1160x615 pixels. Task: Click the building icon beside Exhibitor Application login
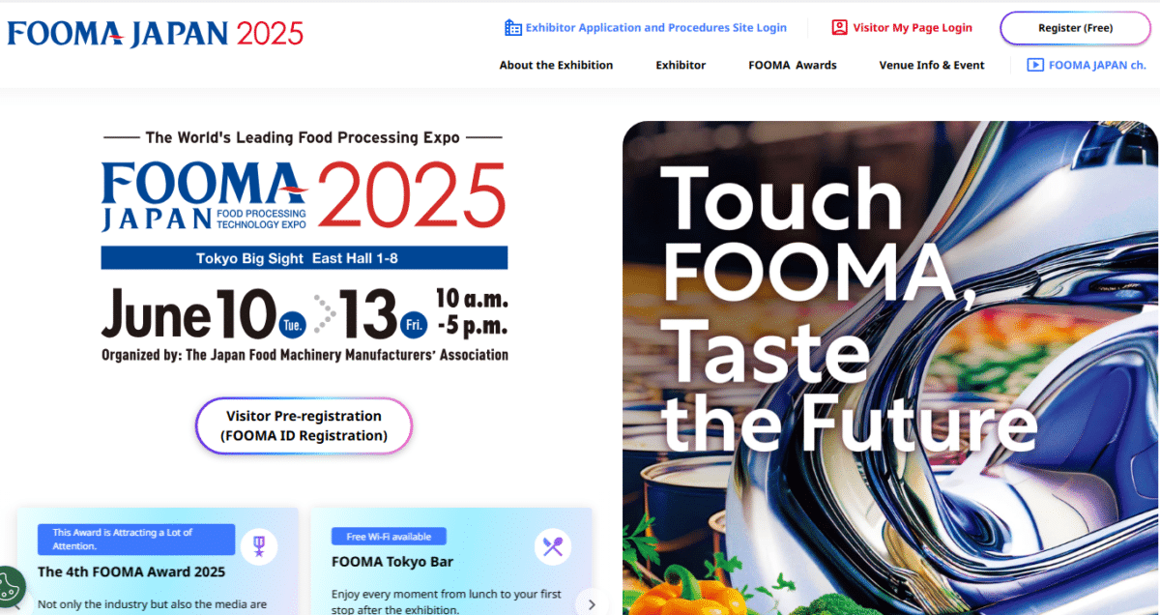click(x=513, y=28)
